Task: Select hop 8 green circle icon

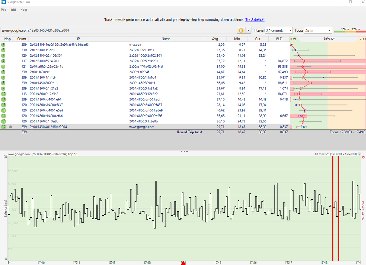Action: (x=3, y=83)
